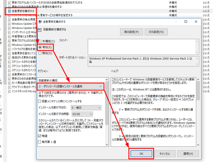The height and width of the screenshot is (162, 213).
Task: Confirm the dialog with OK
Action: (141, 154)
